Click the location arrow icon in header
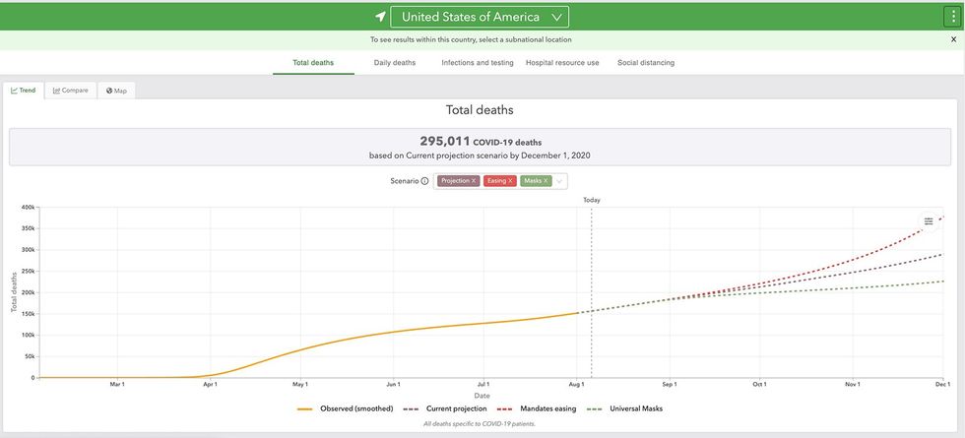 click(x=380, y=17)
